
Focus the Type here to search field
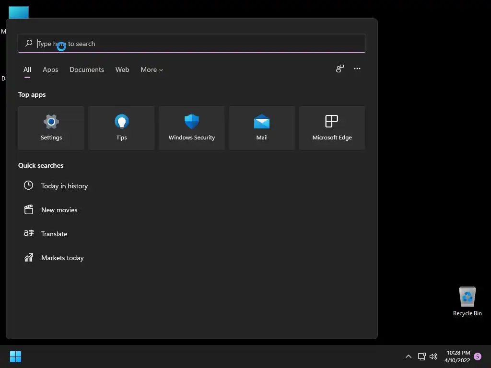click(192, 43)
